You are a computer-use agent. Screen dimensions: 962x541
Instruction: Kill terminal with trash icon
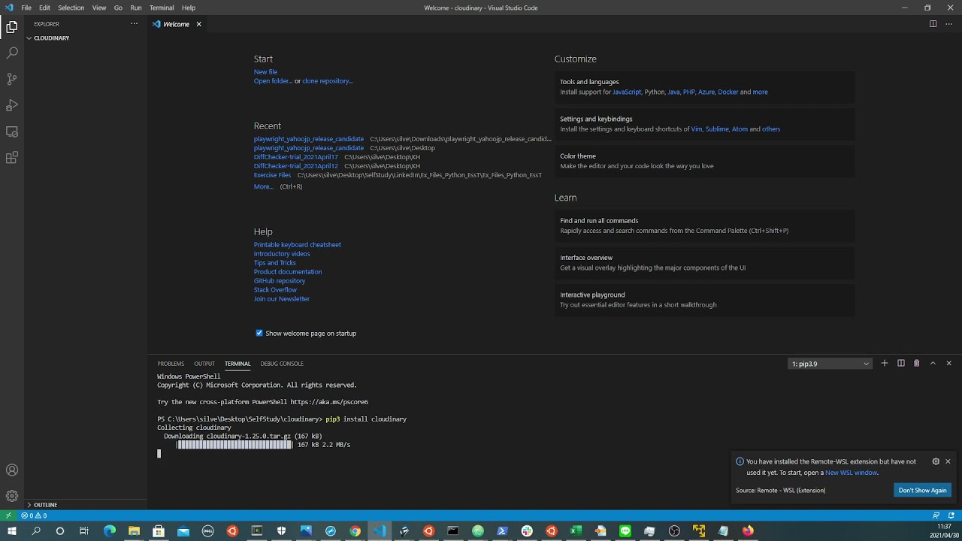coord(917,364)
